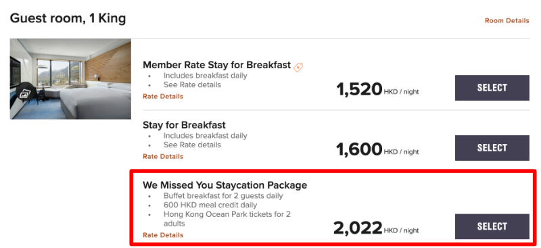541x248 pixels.
Task: Open the Room Details link
Action: [x=507, y=21]
